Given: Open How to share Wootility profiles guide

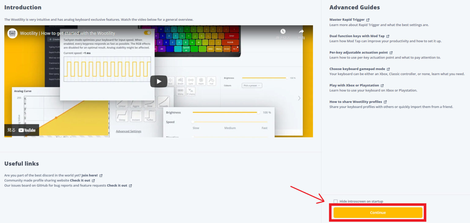Looking at the screenshot, I should [356, 102].
